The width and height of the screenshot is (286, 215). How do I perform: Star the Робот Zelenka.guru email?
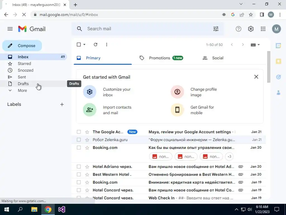(x=87, y=140)
